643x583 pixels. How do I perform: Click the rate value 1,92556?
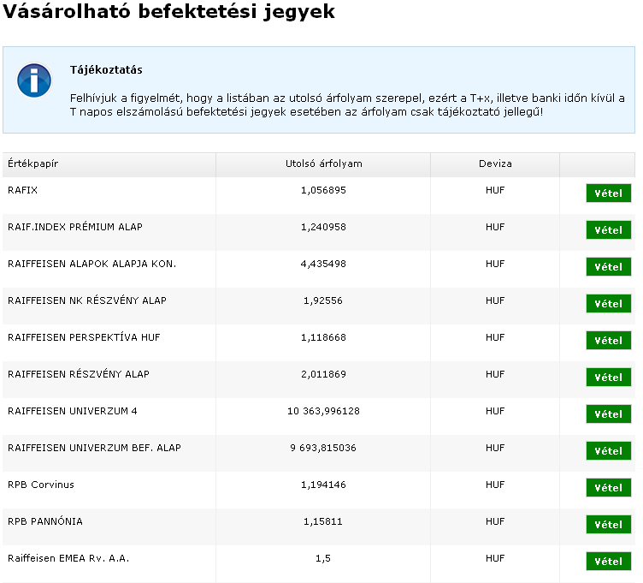(323, 300)
